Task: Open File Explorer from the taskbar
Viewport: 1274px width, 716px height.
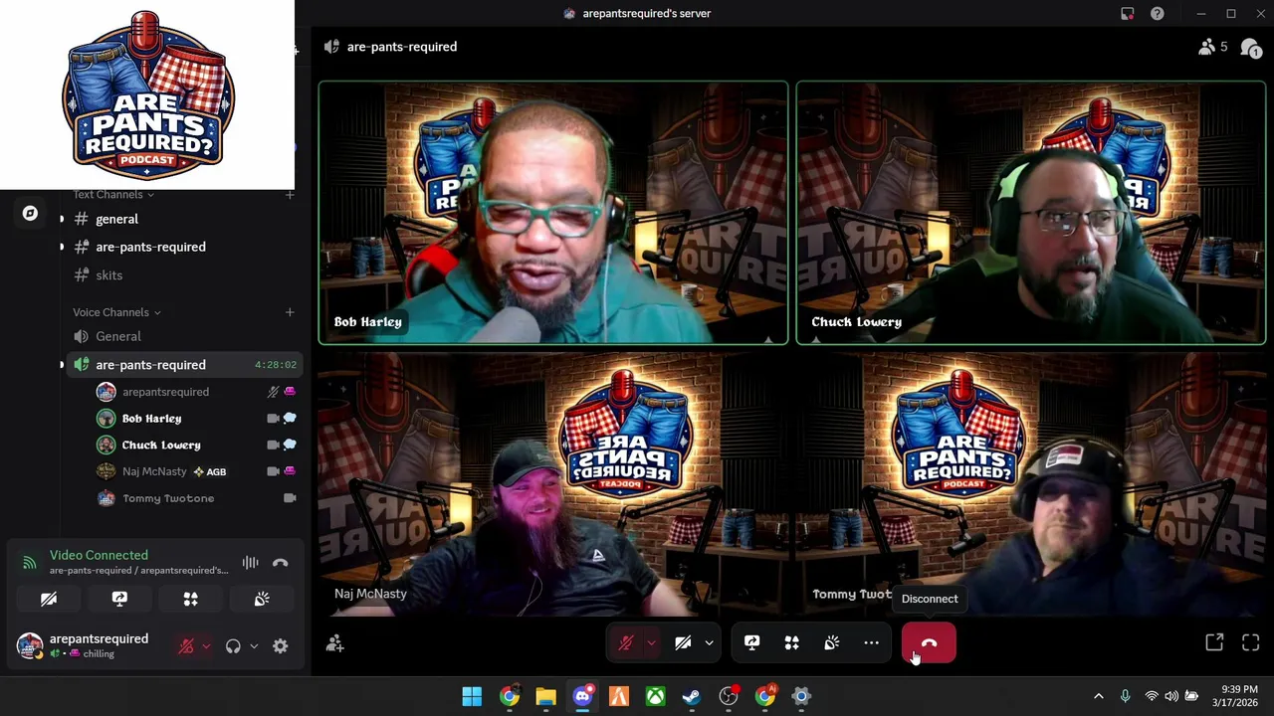Action: (x=545, y=696)
